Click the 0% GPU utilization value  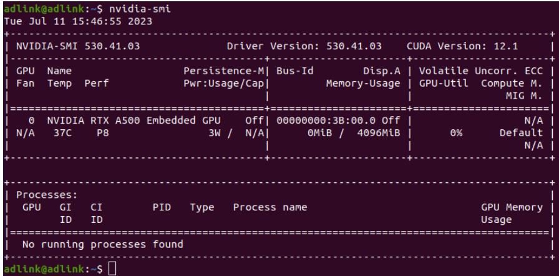click(456, 133)
